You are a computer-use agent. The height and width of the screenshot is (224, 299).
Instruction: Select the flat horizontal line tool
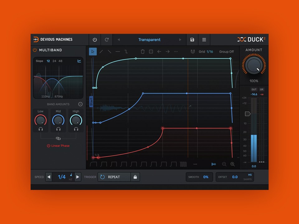click(118, 52)
